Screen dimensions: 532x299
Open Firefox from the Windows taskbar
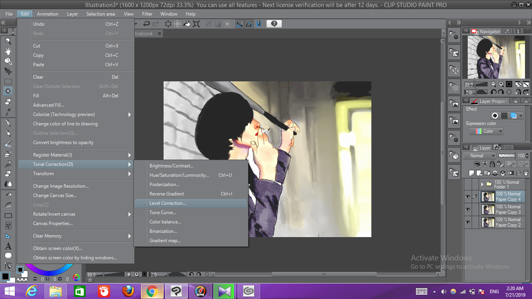pyautogui.click(x=128, y=291)
